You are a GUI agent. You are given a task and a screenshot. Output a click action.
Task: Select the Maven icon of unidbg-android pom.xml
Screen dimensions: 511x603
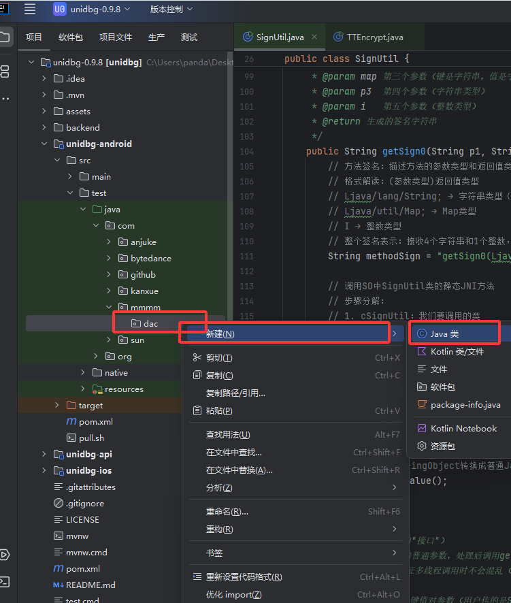point(71,421)
